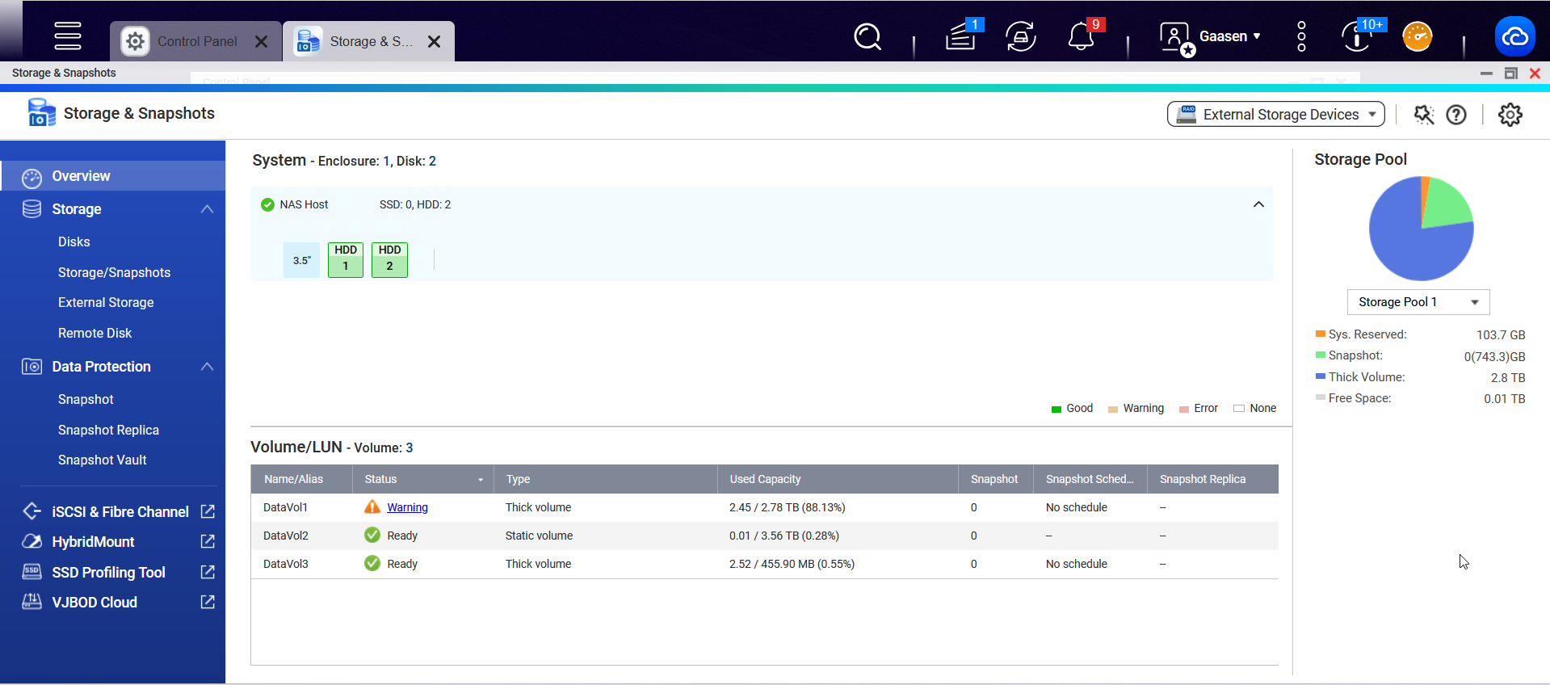Open notifications bell icon

click(x=1081, y=37)
